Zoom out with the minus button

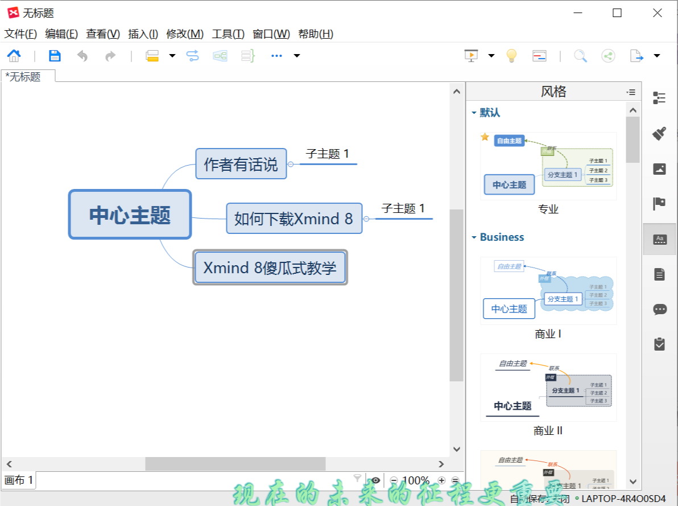[x=394, y=480]
